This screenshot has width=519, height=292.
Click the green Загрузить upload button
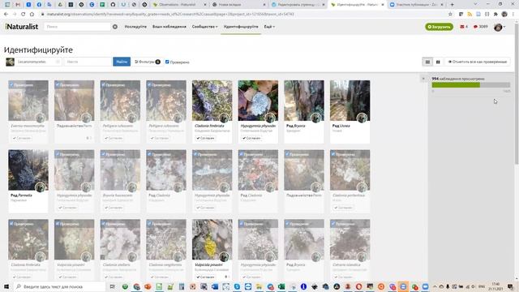pyautogui.click(x=439, y=27)
